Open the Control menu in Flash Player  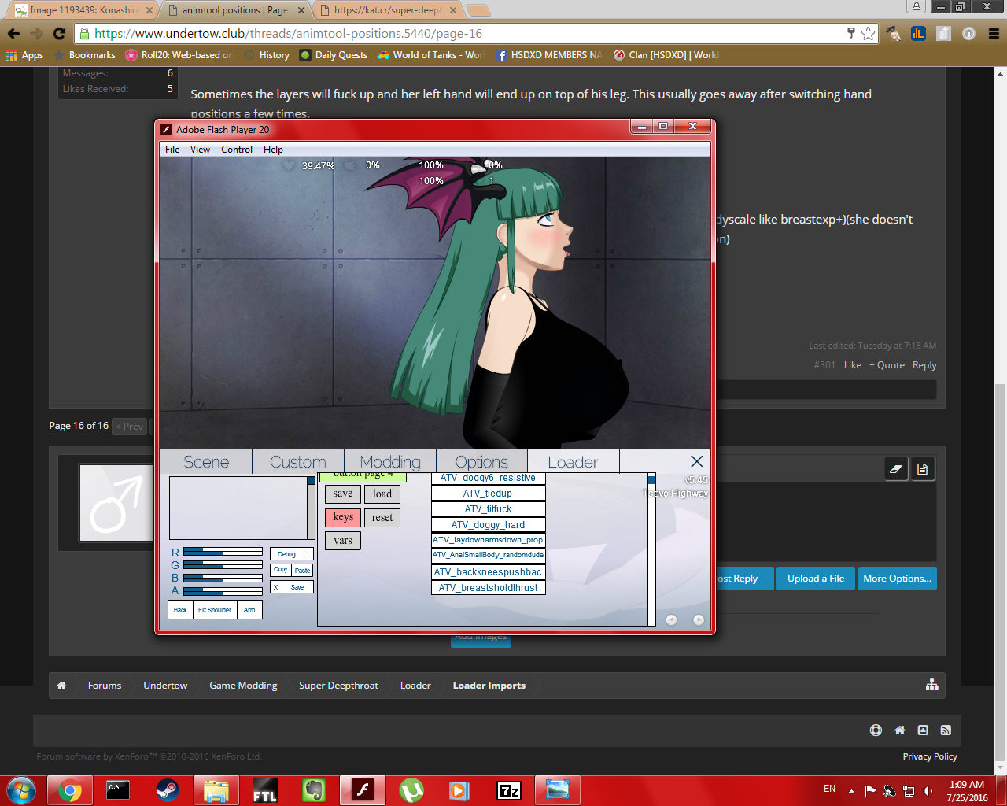pos(237,150)
